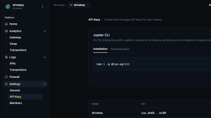Switch to the Installation tab

pos(100,49)
